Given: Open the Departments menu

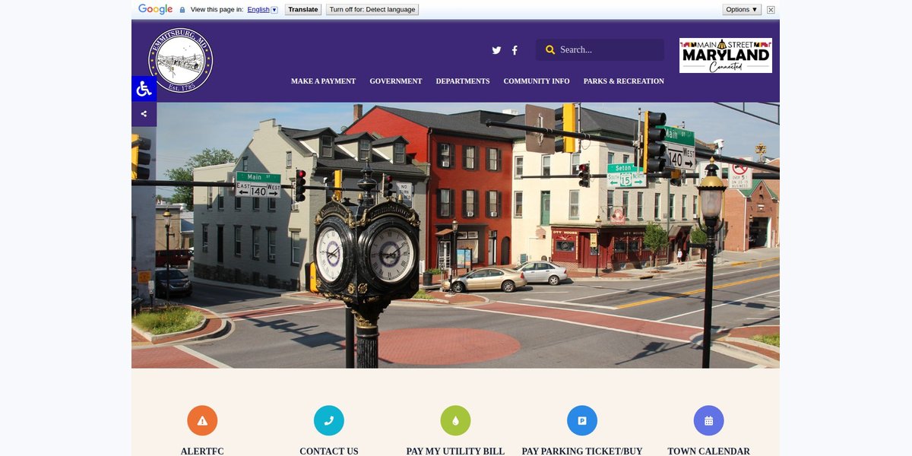Looking at the screenshot, I should 463,81.
